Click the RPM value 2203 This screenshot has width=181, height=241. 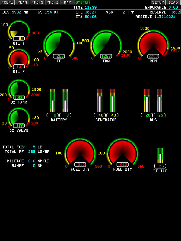(153, 56)
